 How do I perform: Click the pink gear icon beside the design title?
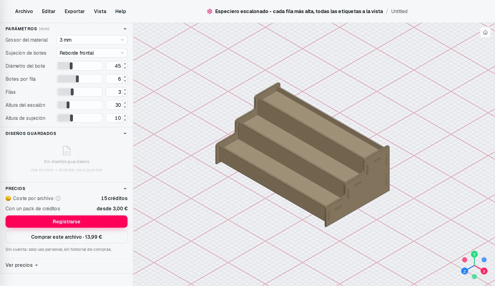point(210,11)
